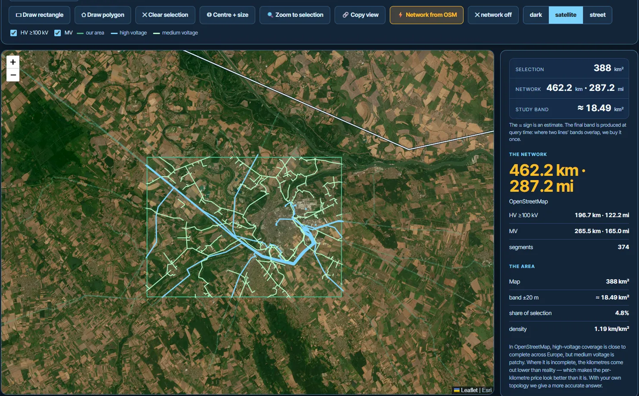
Task: Click the 'our area' legend label
Action: click(95, 33)
